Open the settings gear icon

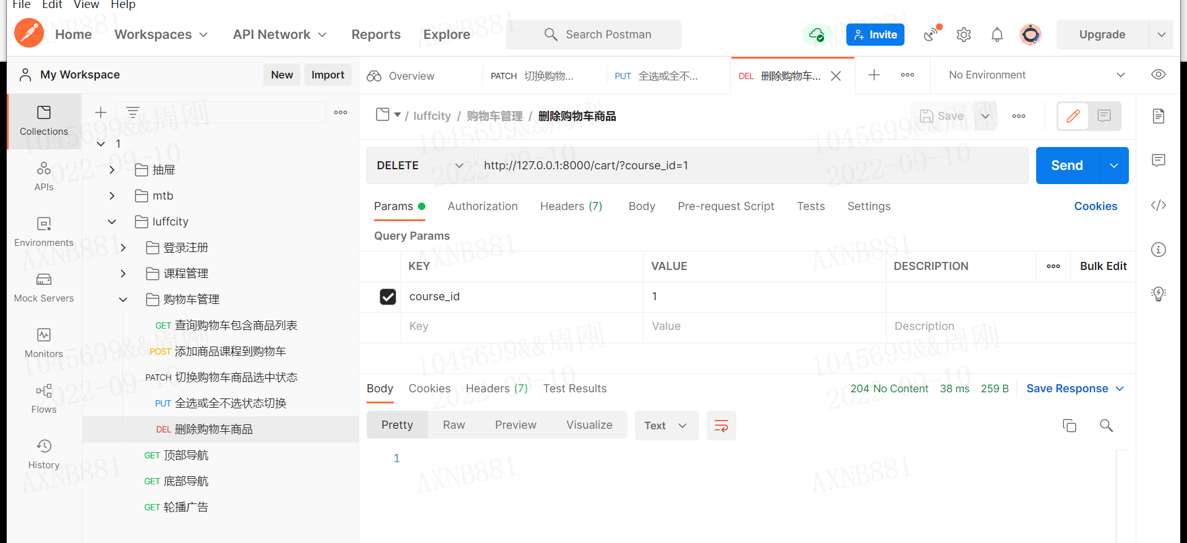tap(964, 35)
